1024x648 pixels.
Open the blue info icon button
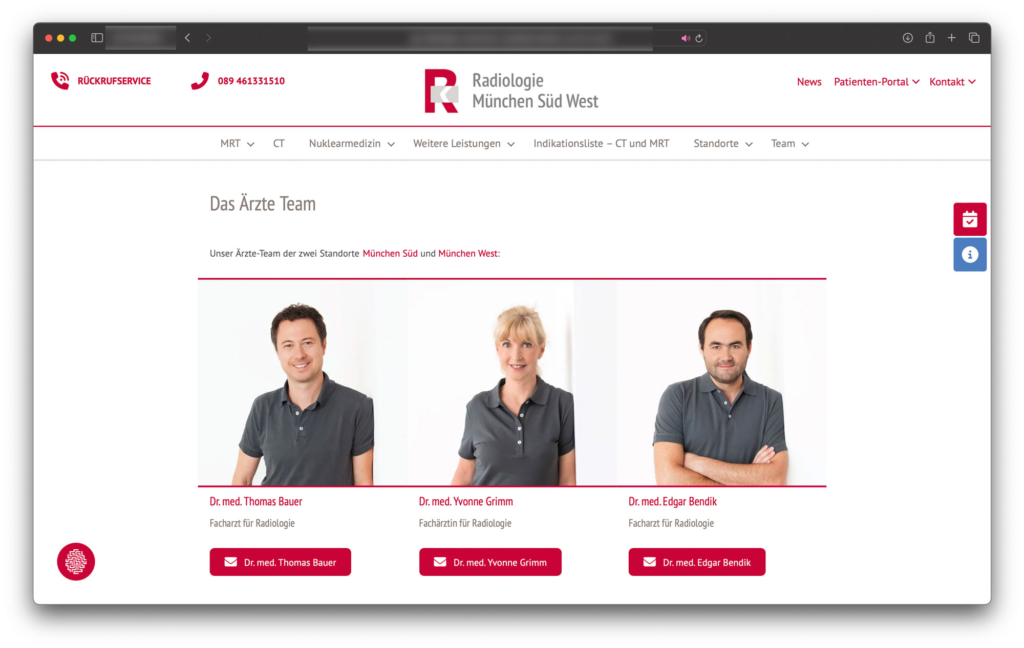pos(969,255)
